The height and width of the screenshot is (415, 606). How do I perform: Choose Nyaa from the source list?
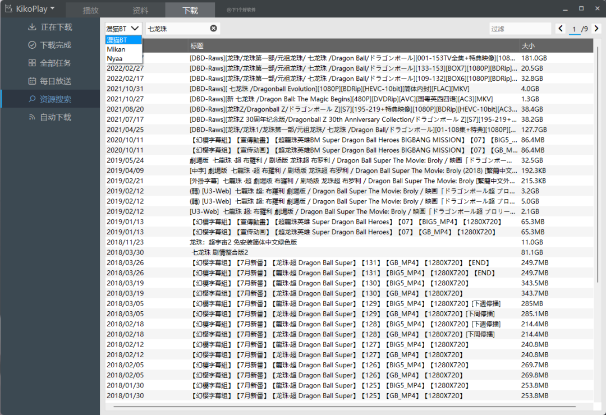(x=115, y=58)
